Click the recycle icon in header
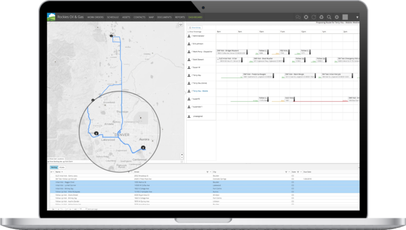 321,17
